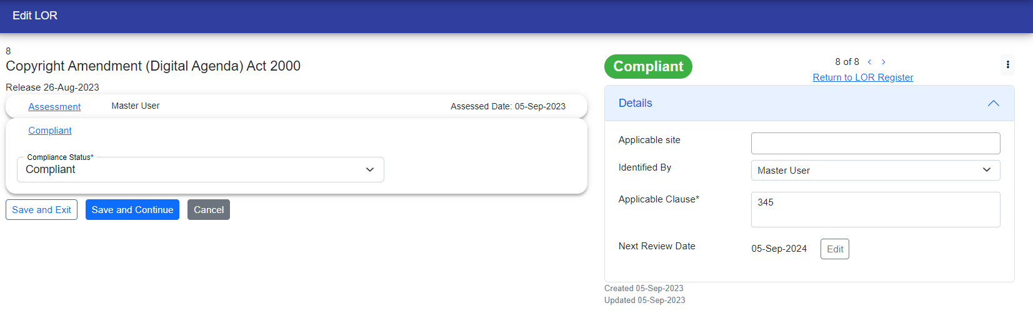The width and height of the screenshot is (1033, 323).
Task: Click the Details panel header title
Action: tap(635, 103)
